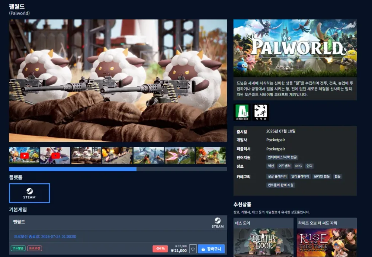Click the 팰월드 page title heading
This screenshot has height=257, width=372.
[17, 6]
